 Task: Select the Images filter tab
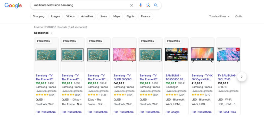point(55,16)
